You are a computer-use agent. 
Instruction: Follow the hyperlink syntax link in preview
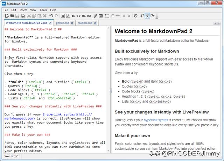coord(156,120)
